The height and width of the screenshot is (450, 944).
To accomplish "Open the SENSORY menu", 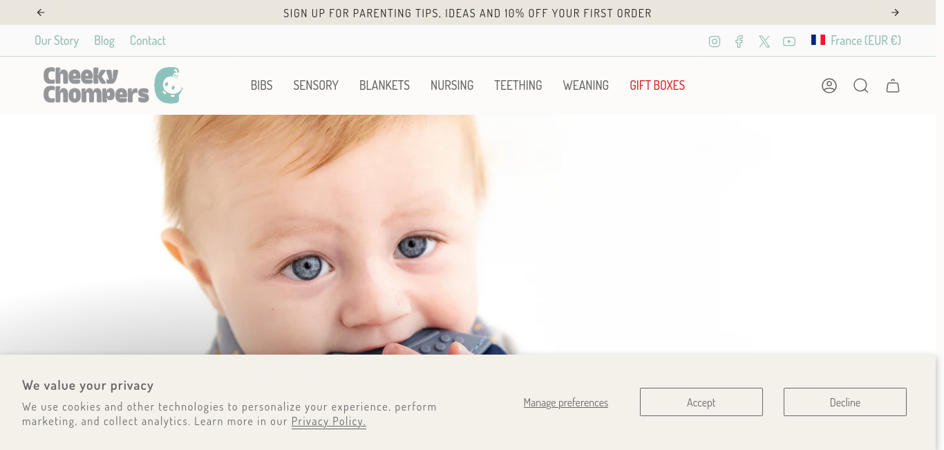I will pyautogui.click(x=316, y=86).
